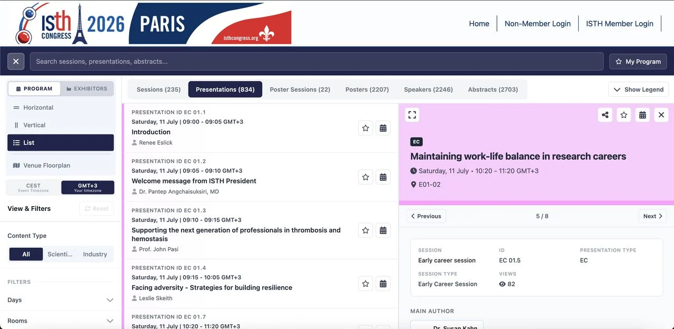Viewport: 674px width, 329px height.
Task: Expand detail panel to fullscreen
Action: click(412, 115)
